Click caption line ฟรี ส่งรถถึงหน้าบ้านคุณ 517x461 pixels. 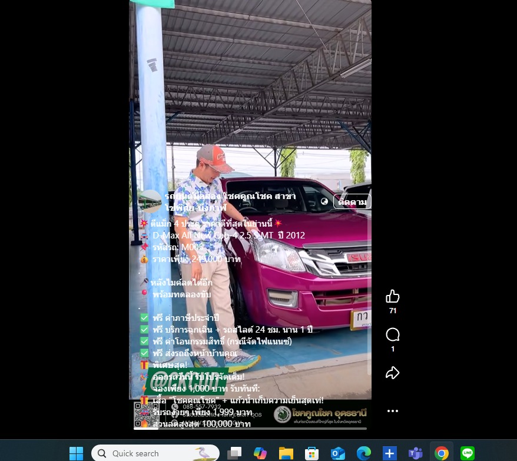tap(195, 353)
